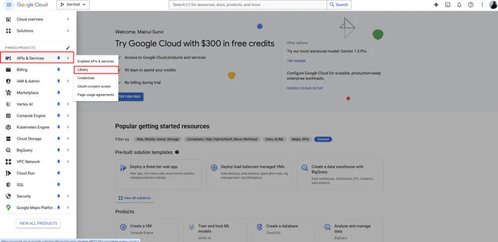
Task: Click the edit pinned products pencil icon
Action: pos(68,48)
